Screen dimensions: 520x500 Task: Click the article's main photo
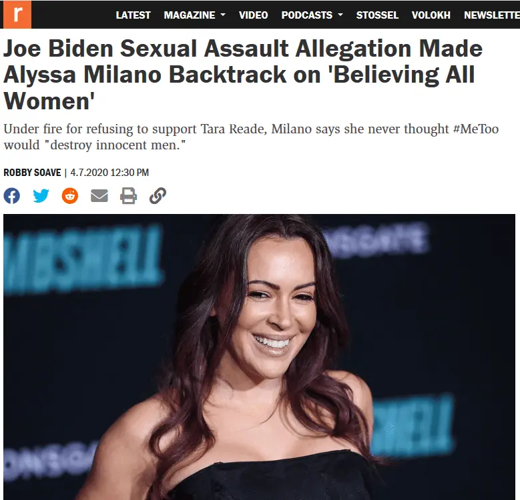260,357
